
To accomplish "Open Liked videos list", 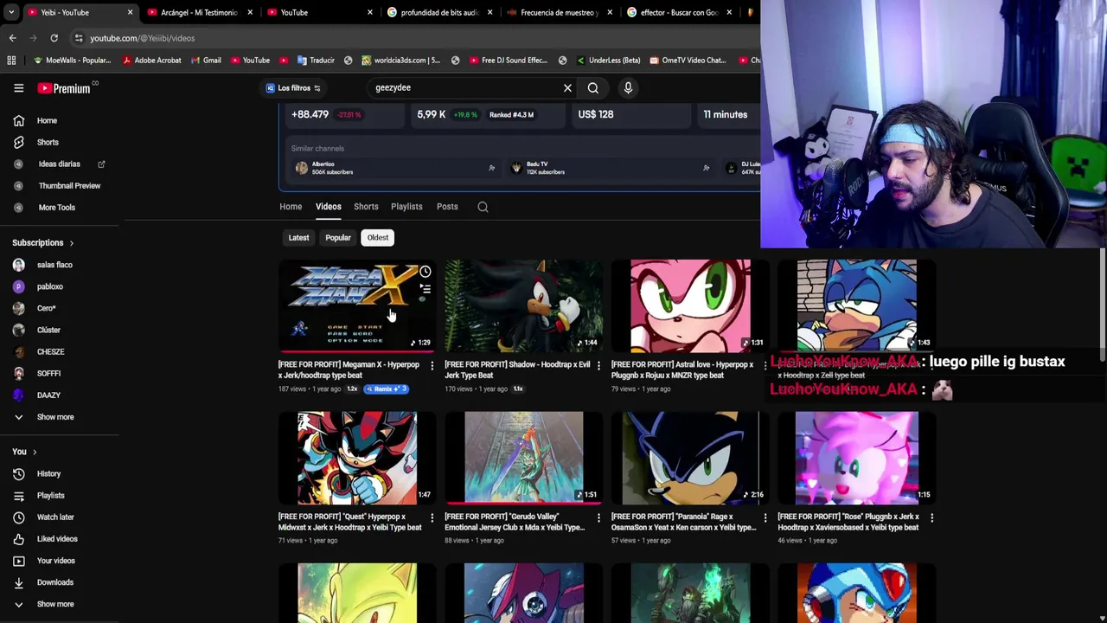I will click(57, 538).
